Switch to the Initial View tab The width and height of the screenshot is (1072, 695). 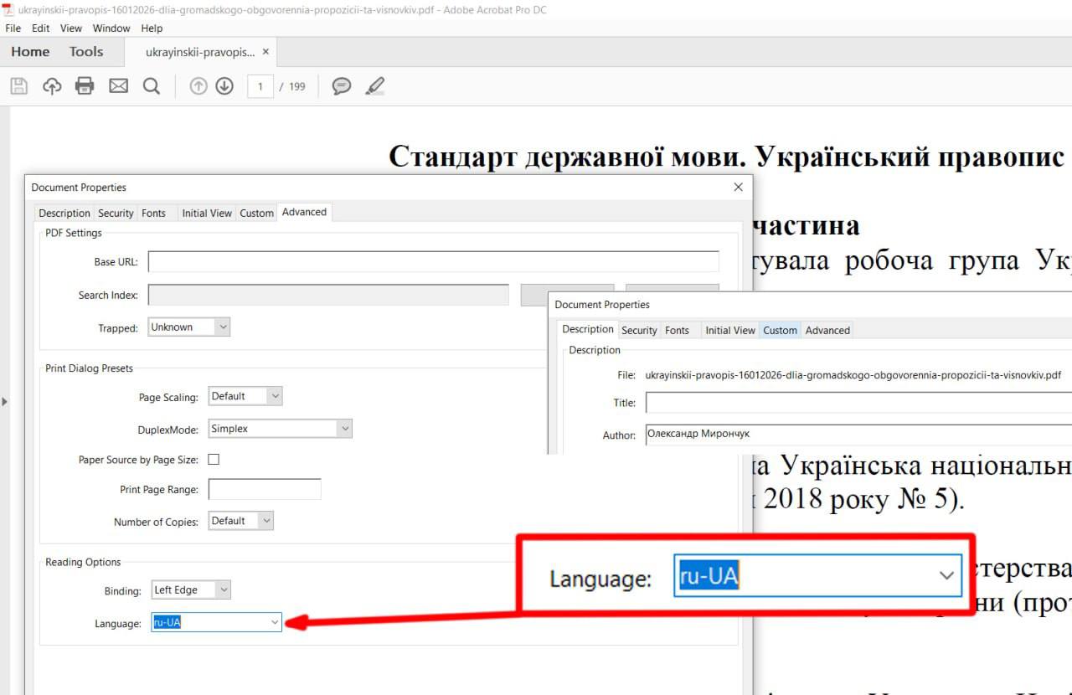(730, 330)
